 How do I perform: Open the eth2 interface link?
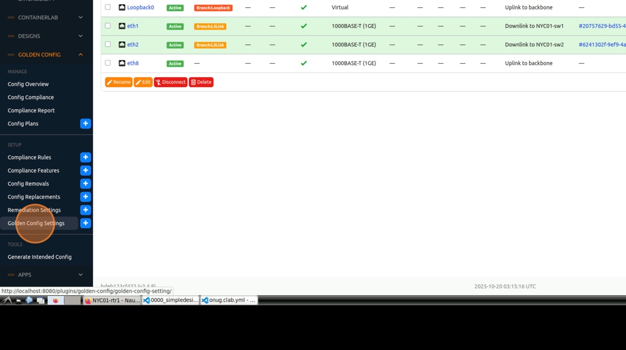tap(132, 44)
